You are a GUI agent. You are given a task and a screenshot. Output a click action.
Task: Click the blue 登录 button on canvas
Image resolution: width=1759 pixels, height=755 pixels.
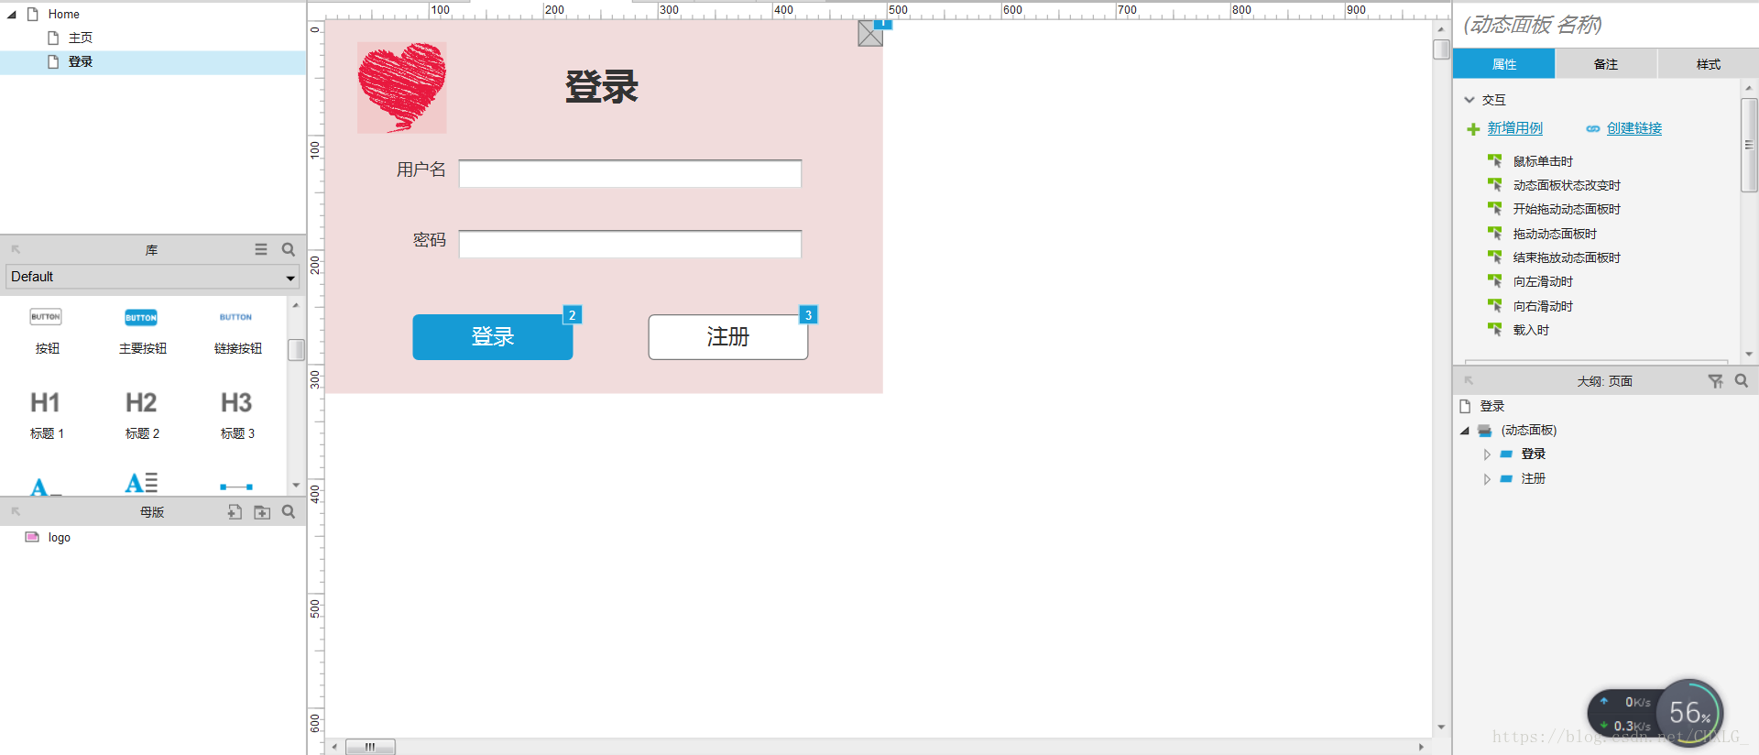(x=492, y=337)
